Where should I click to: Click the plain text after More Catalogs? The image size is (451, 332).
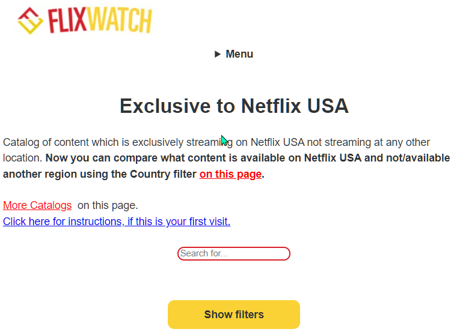(108, 205)
